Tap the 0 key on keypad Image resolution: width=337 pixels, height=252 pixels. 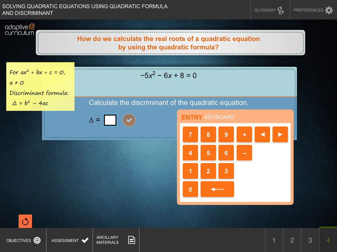(x=190, y=189)
